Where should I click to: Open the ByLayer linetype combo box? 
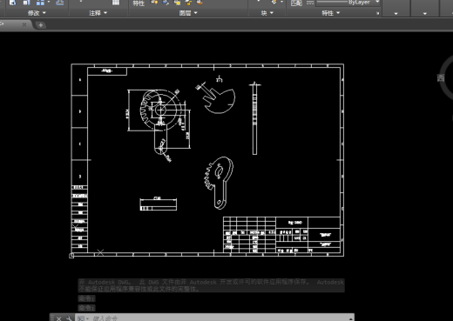[348, 3]
